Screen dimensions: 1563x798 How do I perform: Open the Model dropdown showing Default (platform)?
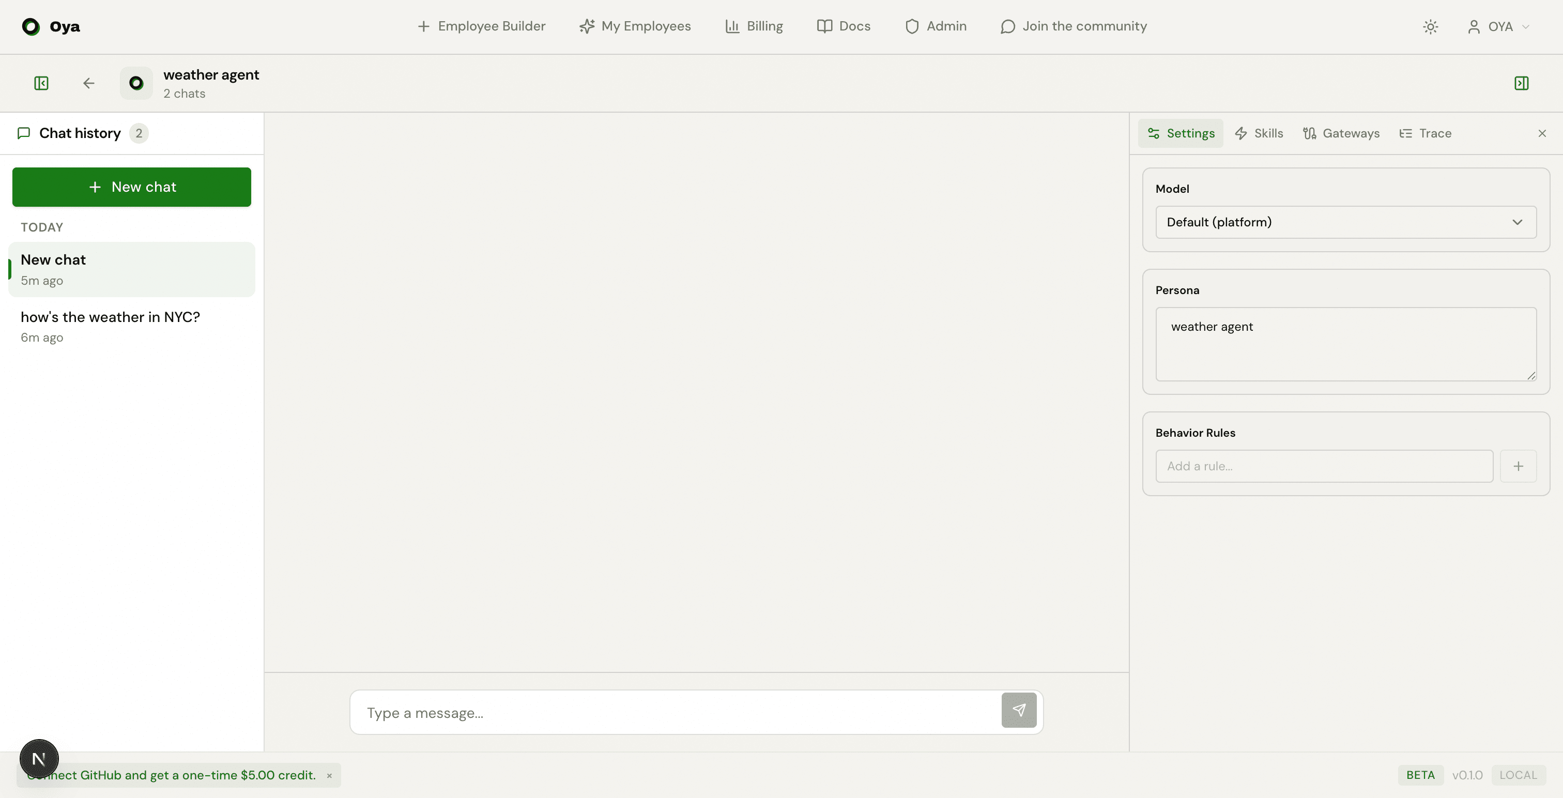click(x=1345, y=222)
